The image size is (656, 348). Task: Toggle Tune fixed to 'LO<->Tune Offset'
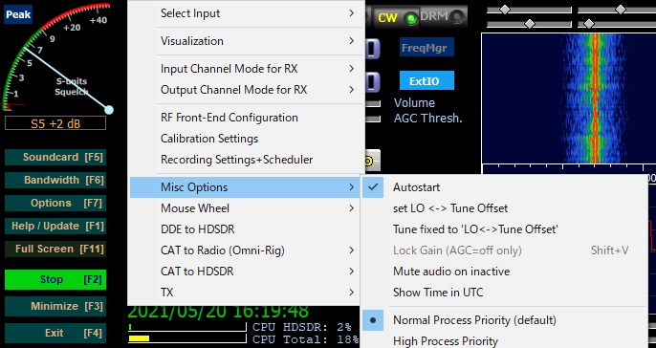click(504, 229)
